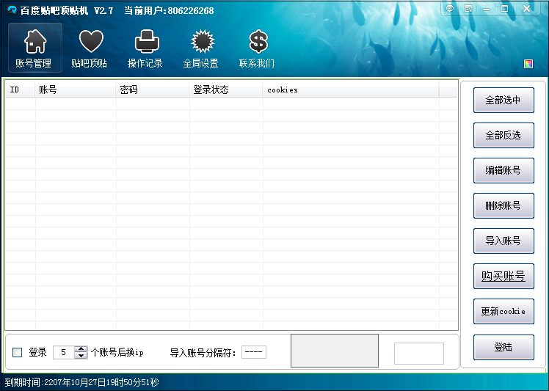This screenshot has height=391, width=549.
Task: Maximize the window
Action: pyautogui.click(x=504, y=9)
